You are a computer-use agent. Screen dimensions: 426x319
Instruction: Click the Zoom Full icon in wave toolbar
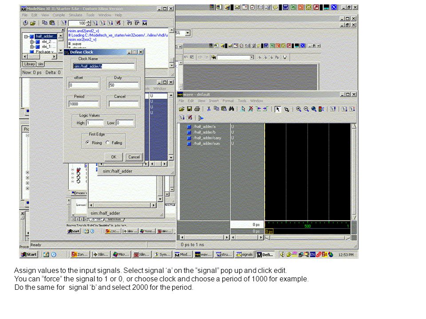tap(314, 109)
